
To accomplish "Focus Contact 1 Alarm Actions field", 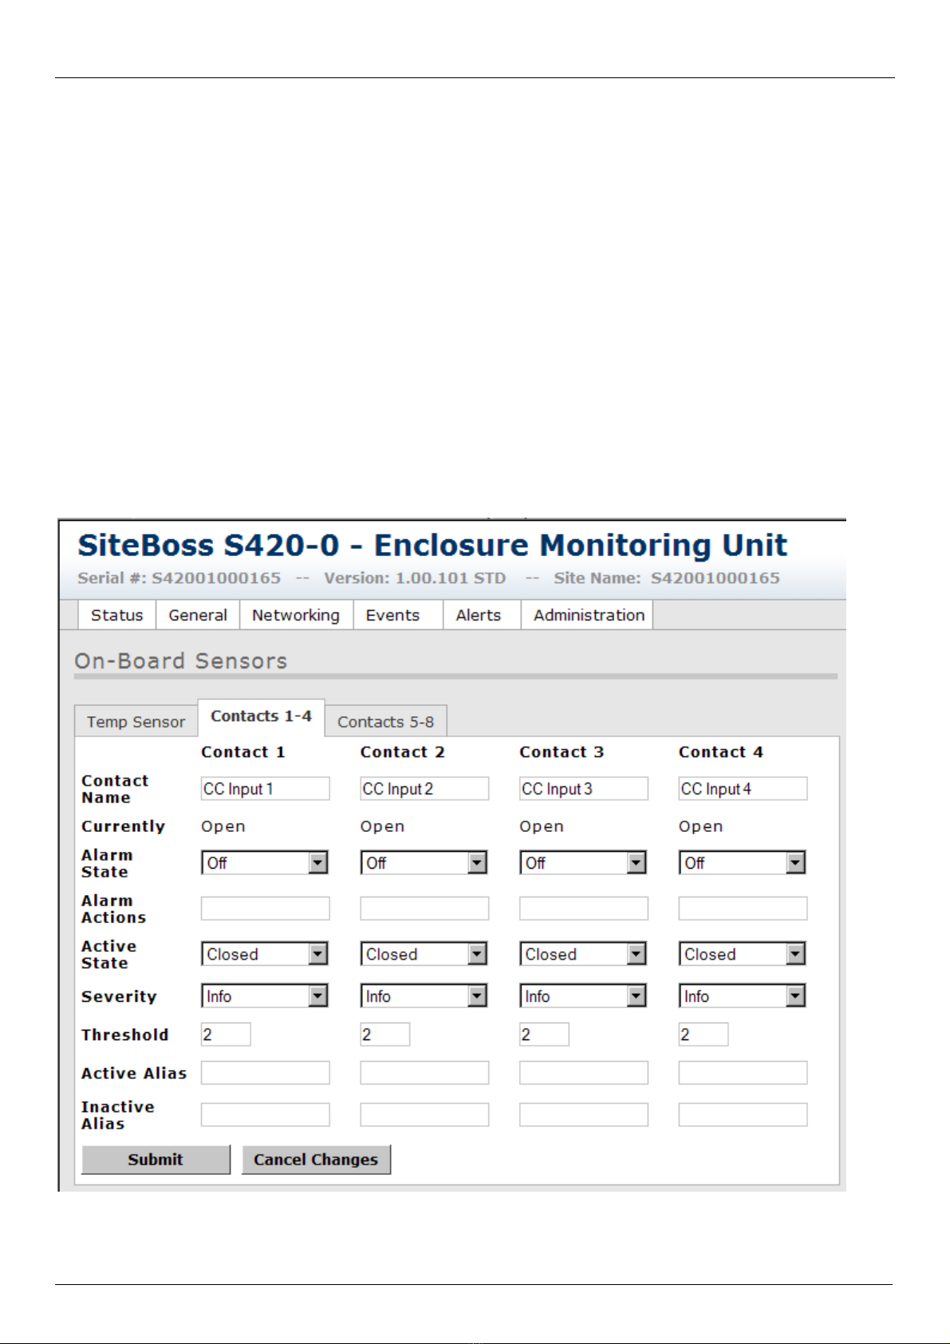I will pyautogui.click(x=265, y=908).
